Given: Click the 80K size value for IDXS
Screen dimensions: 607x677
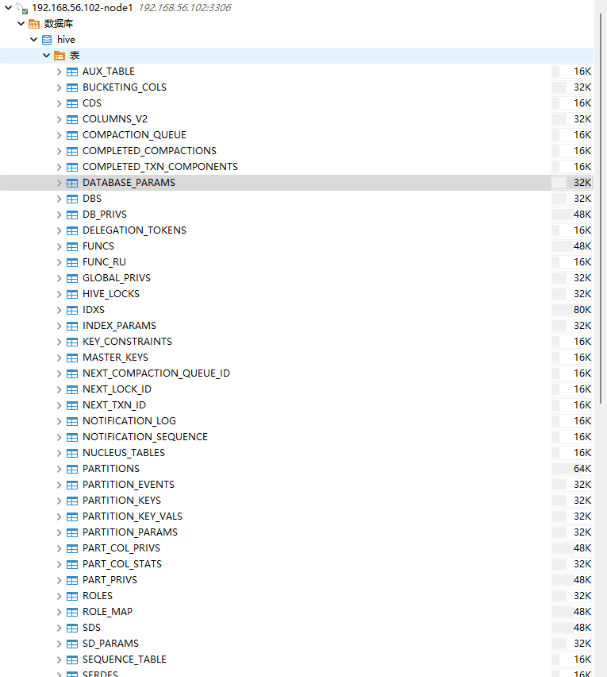Looking at the screenshot, I should tap(582, 310).
